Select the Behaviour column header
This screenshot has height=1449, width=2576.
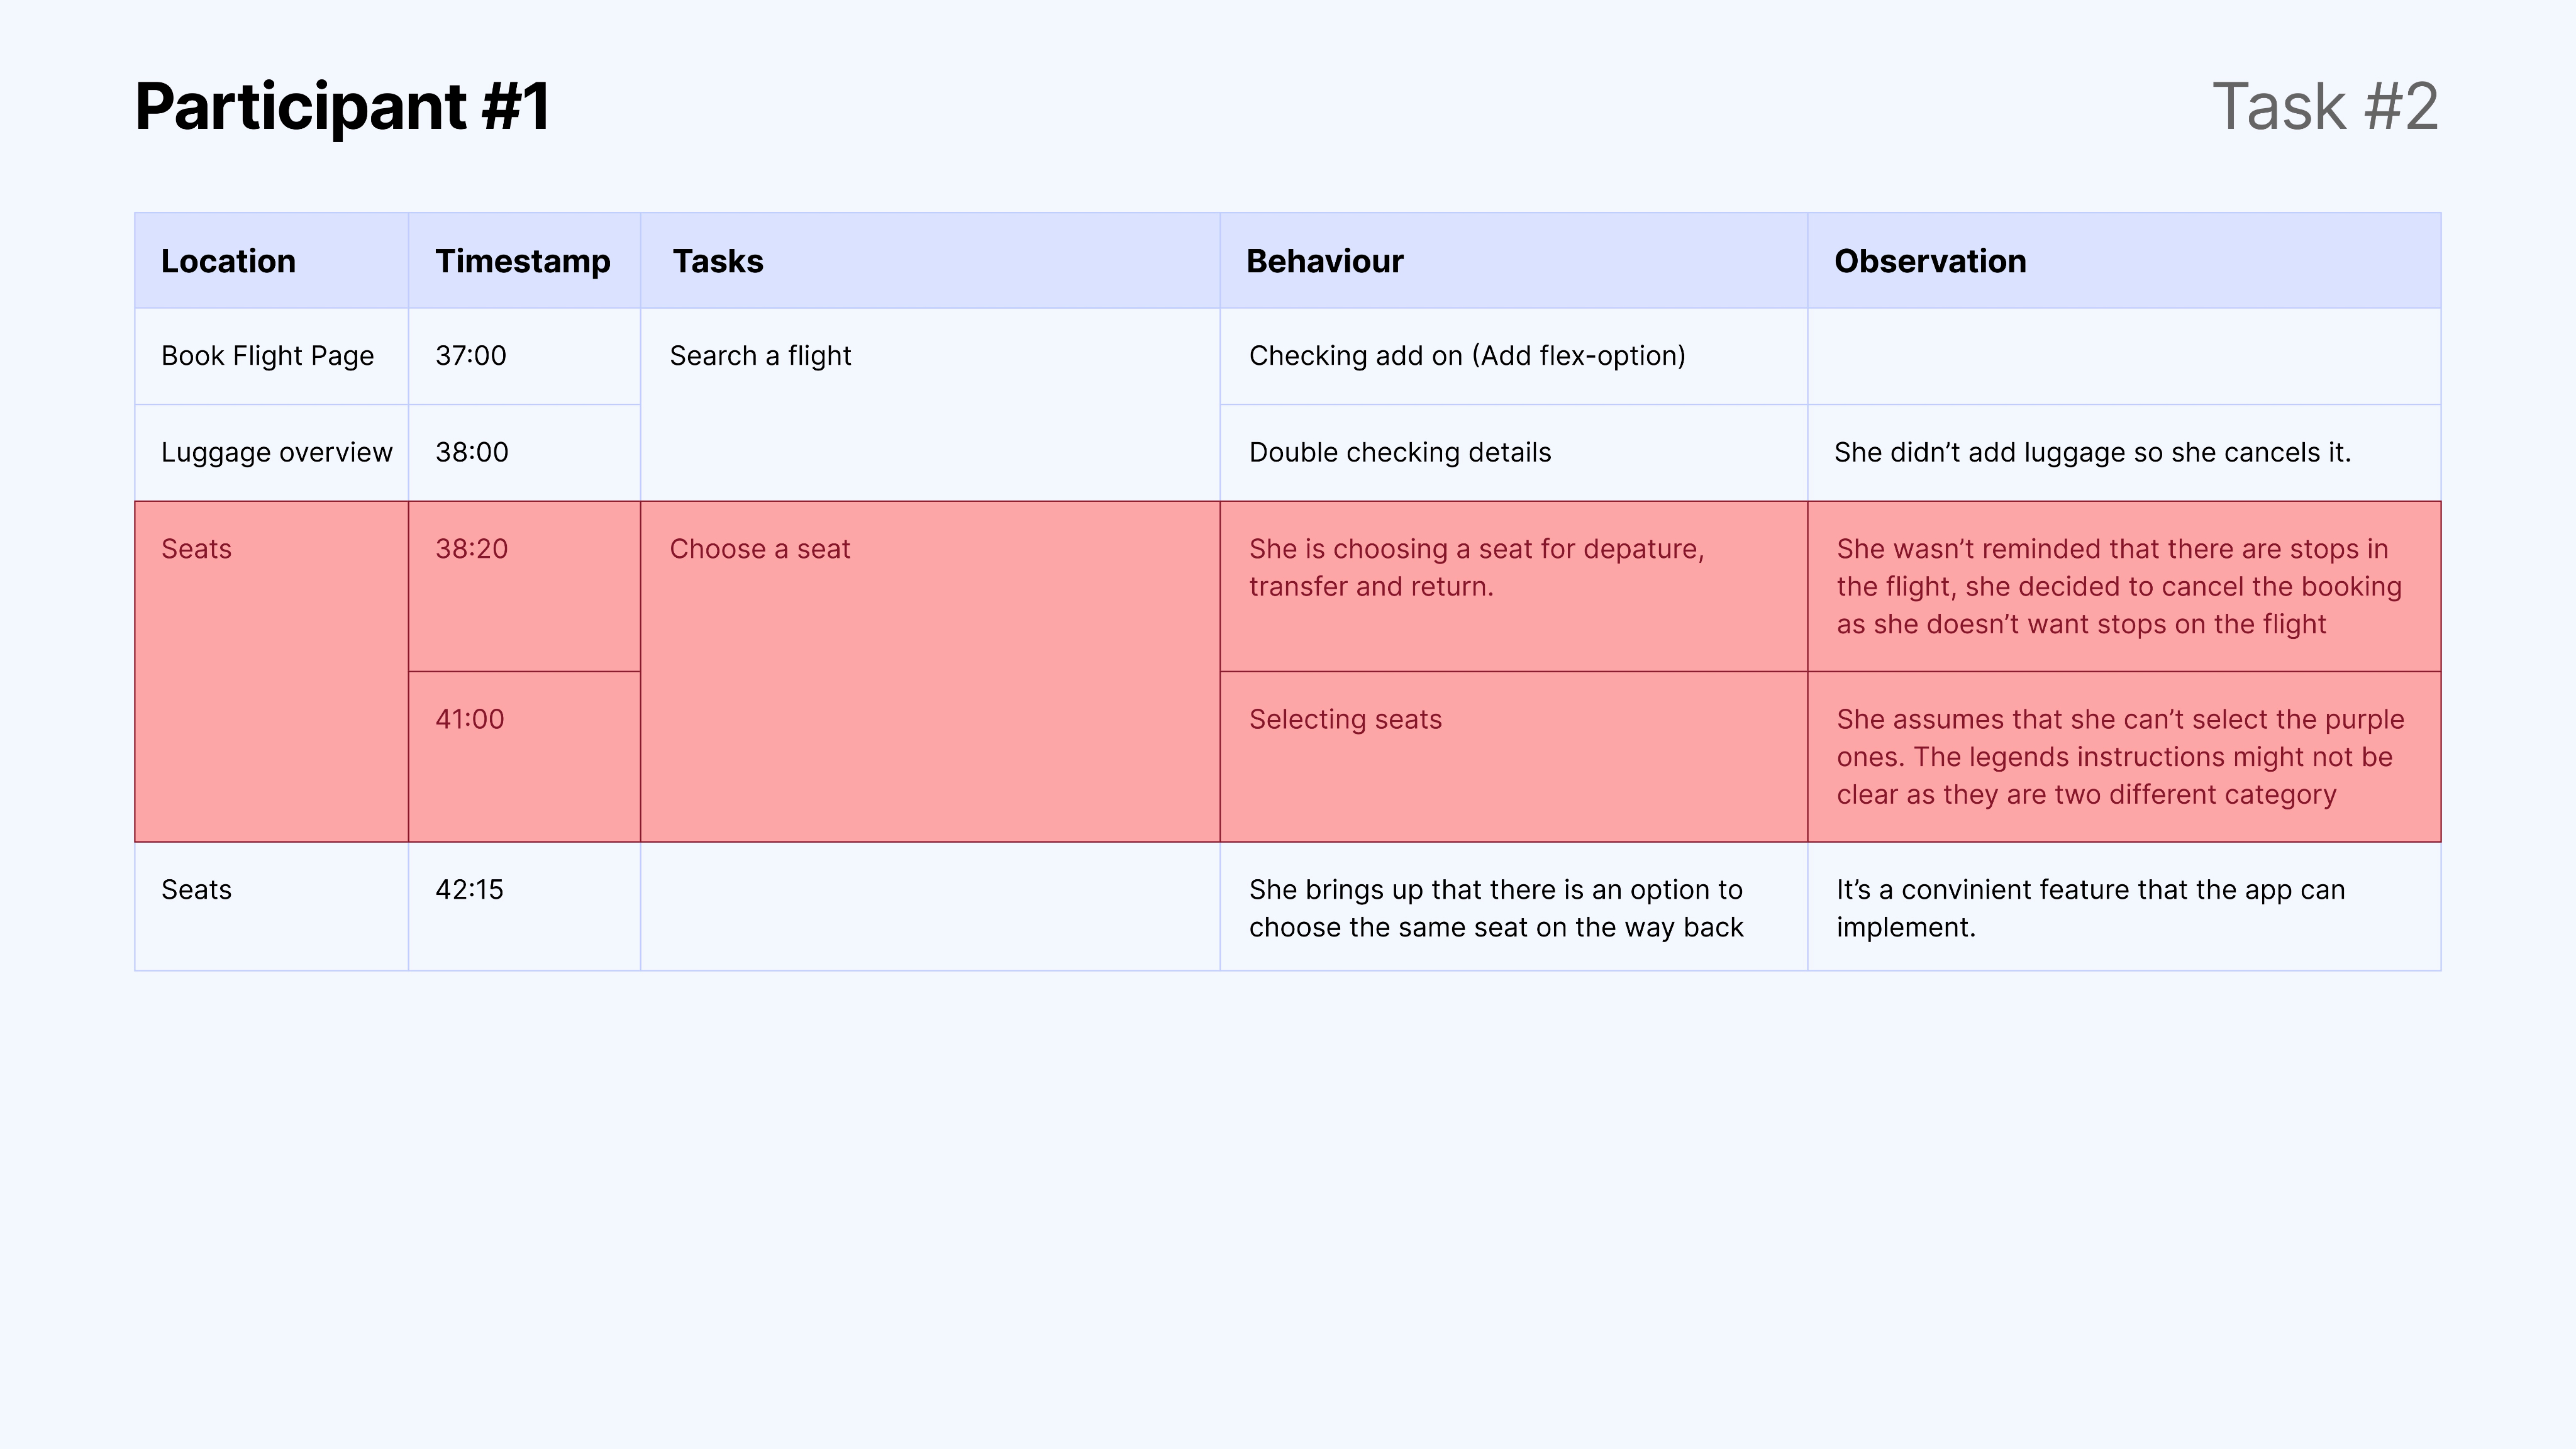coord(1324,261)
